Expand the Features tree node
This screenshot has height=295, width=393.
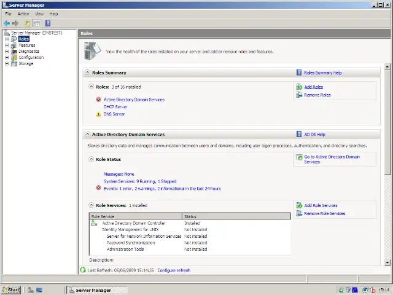pos(7,45)
